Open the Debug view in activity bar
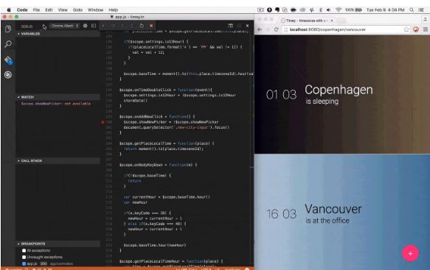 click(x=8, y=75)
